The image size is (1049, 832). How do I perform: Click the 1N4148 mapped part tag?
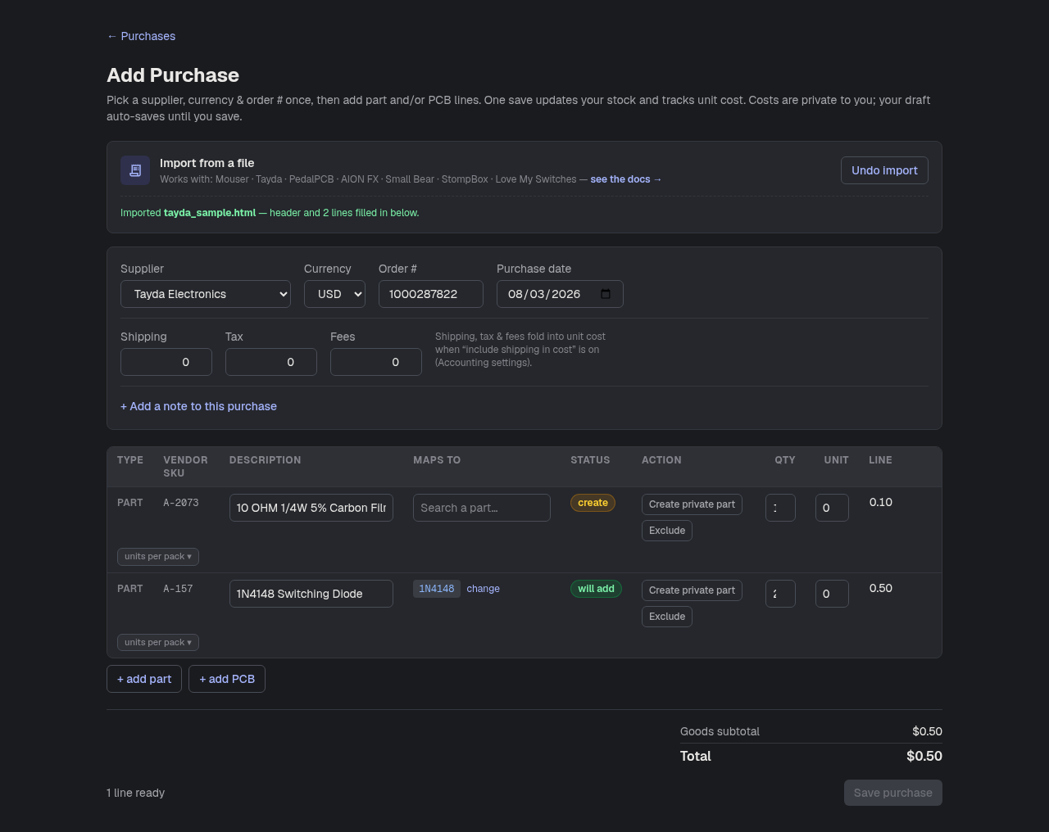[x=437, y=589]
